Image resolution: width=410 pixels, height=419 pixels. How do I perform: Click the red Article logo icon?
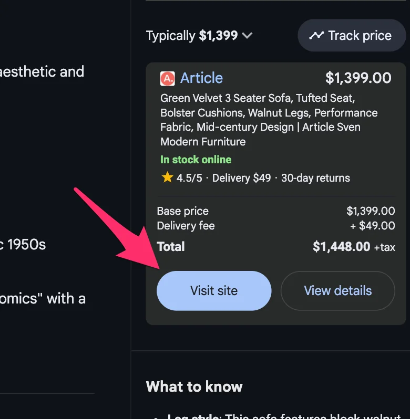tap(167, 79)
